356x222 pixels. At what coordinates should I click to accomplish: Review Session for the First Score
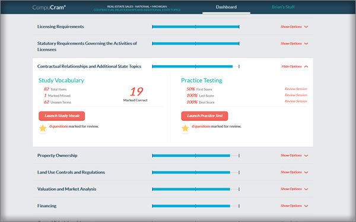(x=296, y=89)
